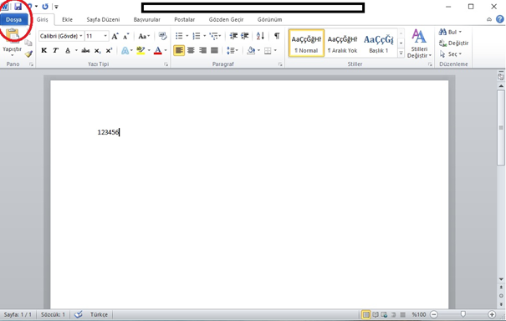Minimize the ribbon with the caret icon
The image size is (506, 321).
pos(489,20)
